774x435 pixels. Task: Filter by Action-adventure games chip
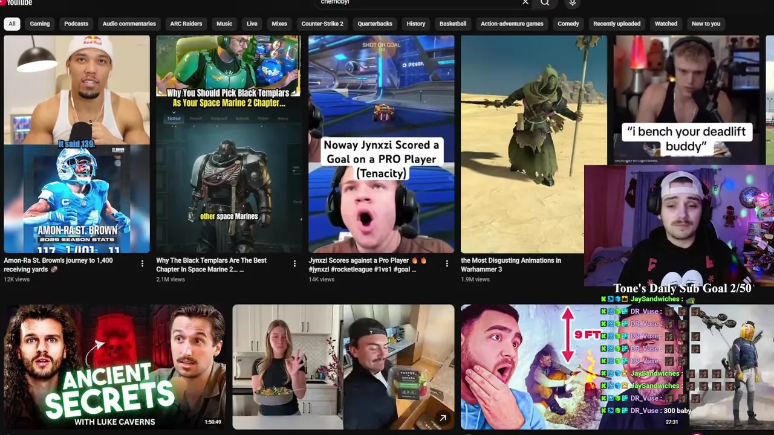pyautogui.click(x=512, y=24)
